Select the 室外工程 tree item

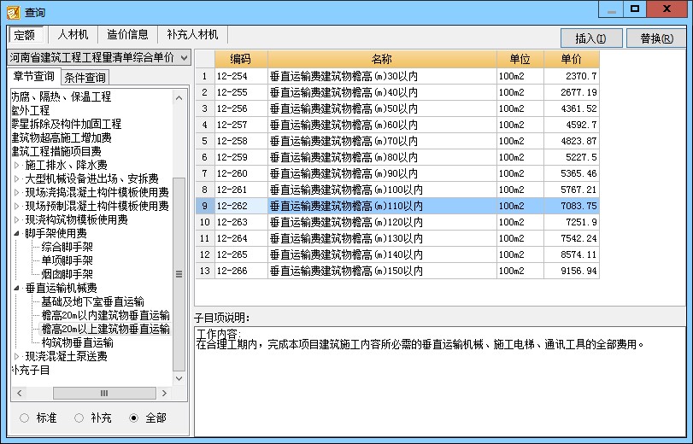coord(31,110)
